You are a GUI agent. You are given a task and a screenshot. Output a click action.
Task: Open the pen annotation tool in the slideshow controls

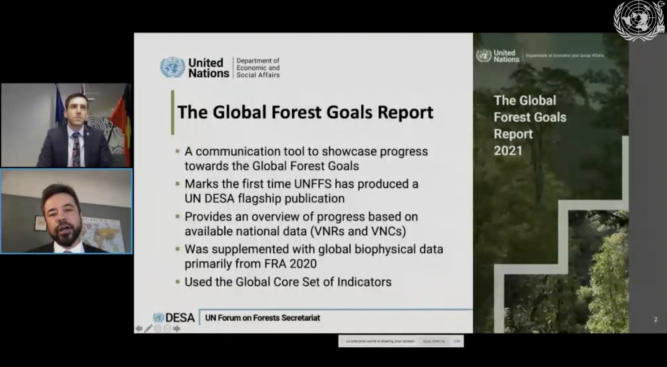click(148, 328)
